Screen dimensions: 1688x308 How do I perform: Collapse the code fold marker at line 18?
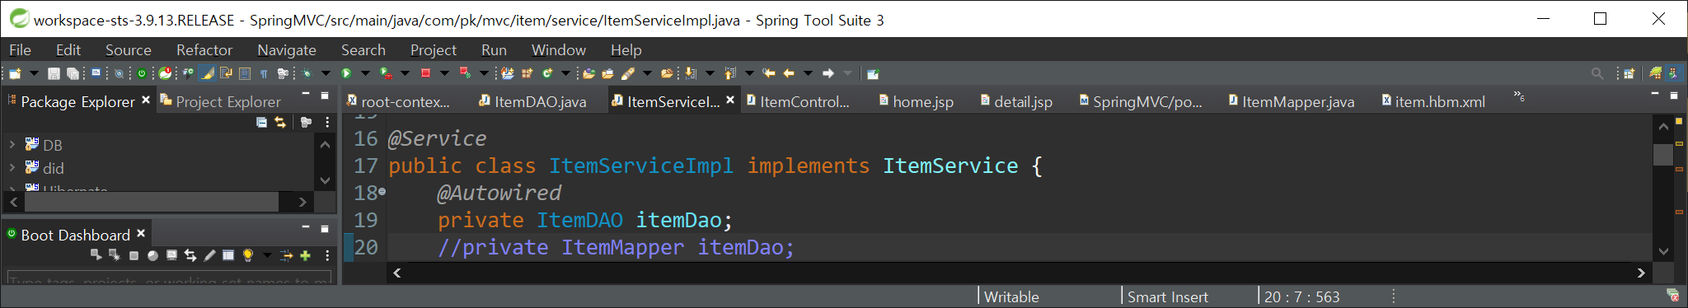382,192
